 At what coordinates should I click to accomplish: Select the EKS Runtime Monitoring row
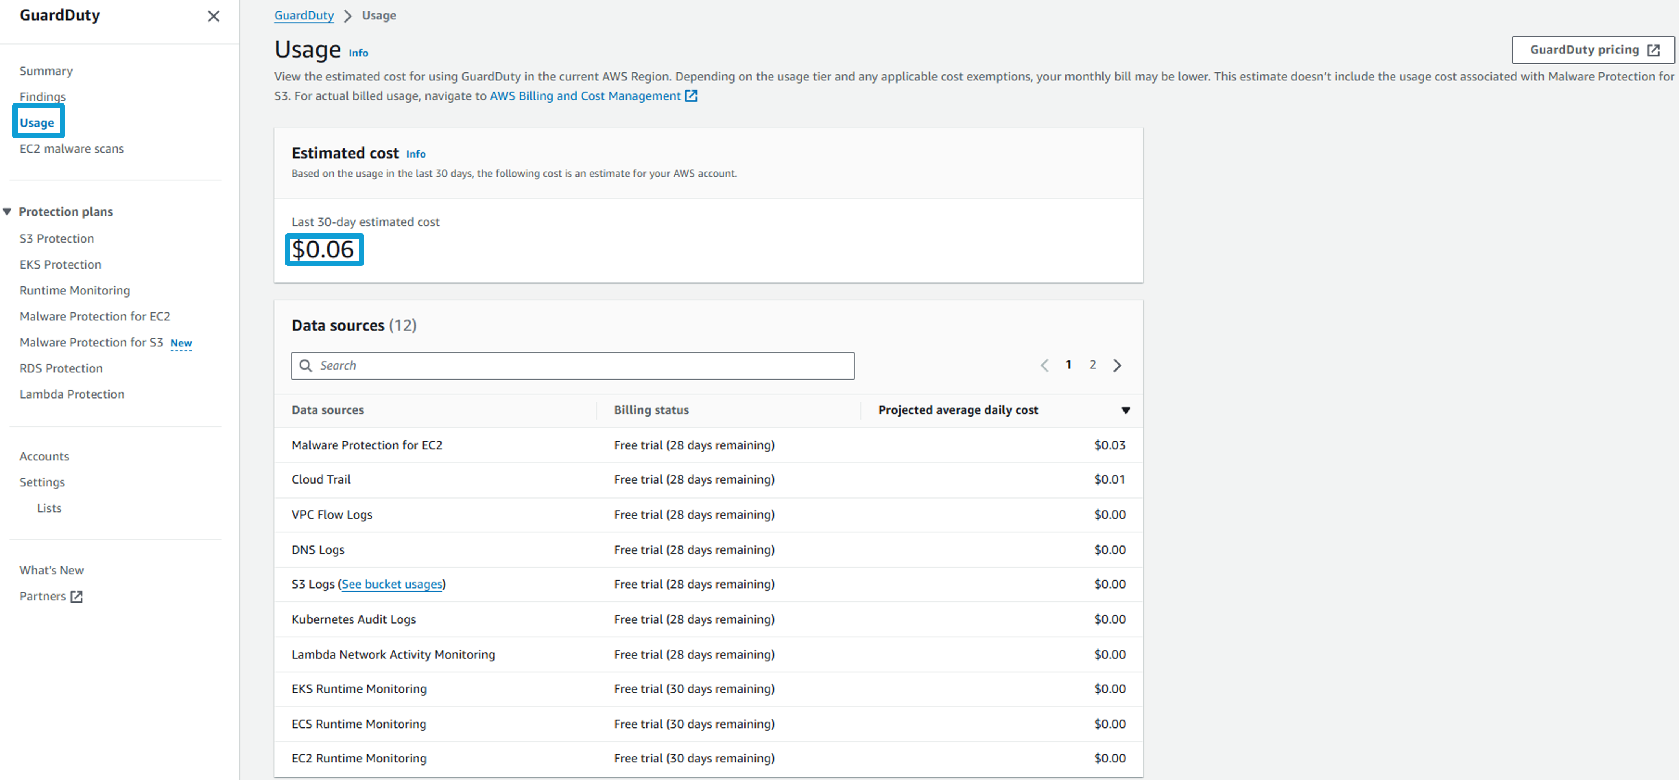tap(709, 690)
